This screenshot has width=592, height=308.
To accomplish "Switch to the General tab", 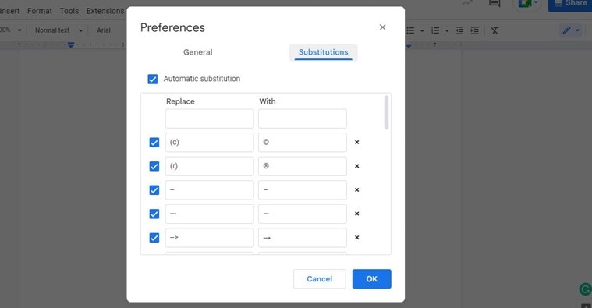I will point(198,52).
